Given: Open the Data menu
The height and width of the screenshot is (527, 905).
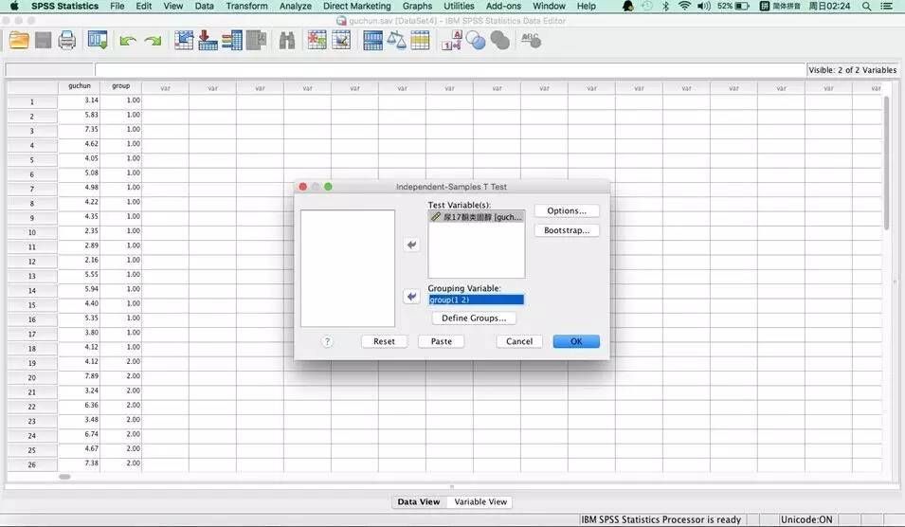Looking at the screenshot, I should 205,6.
